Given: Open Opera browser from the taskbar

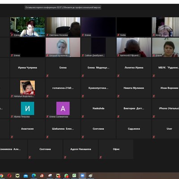Looking at the screenshot, I should click(x=9, y=176).
